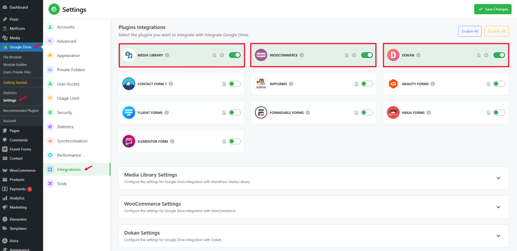Open WooCommerce gear settings icon
Screen dimensions: 517x251
coord(354,55)
